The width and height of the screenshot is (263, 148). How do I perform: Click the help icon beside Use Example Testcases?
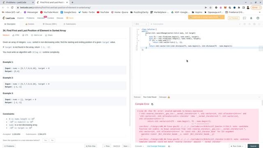click(169, 146)
